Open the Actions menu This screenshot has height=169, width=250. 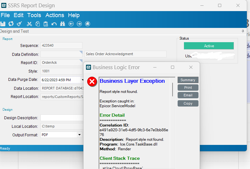[55, 15]
